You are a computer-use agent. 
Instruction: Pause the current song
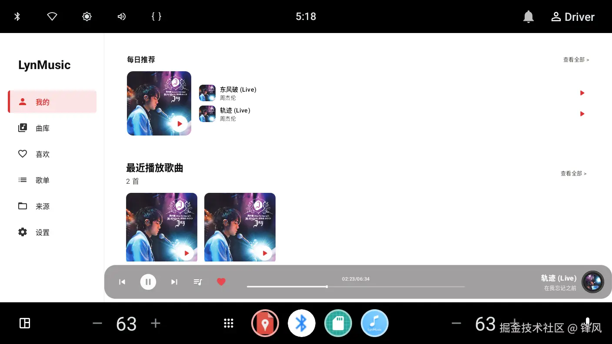pos(148,282)
